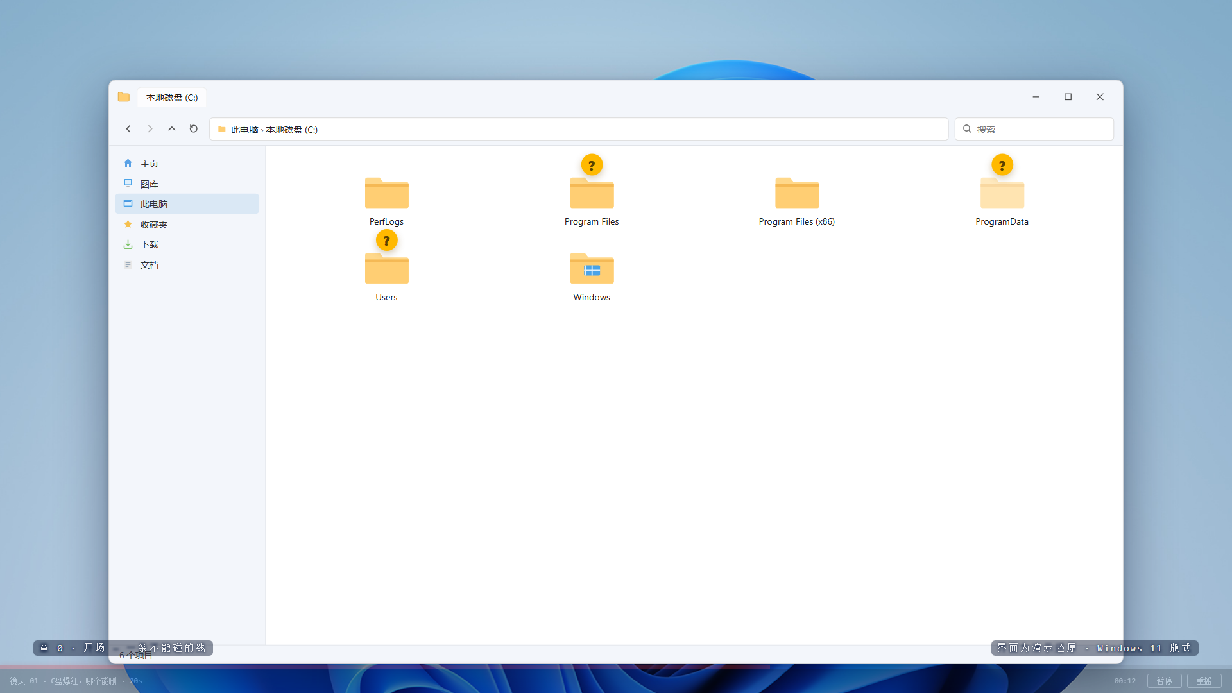Refresh the current folder view

[x=194, y=129]
